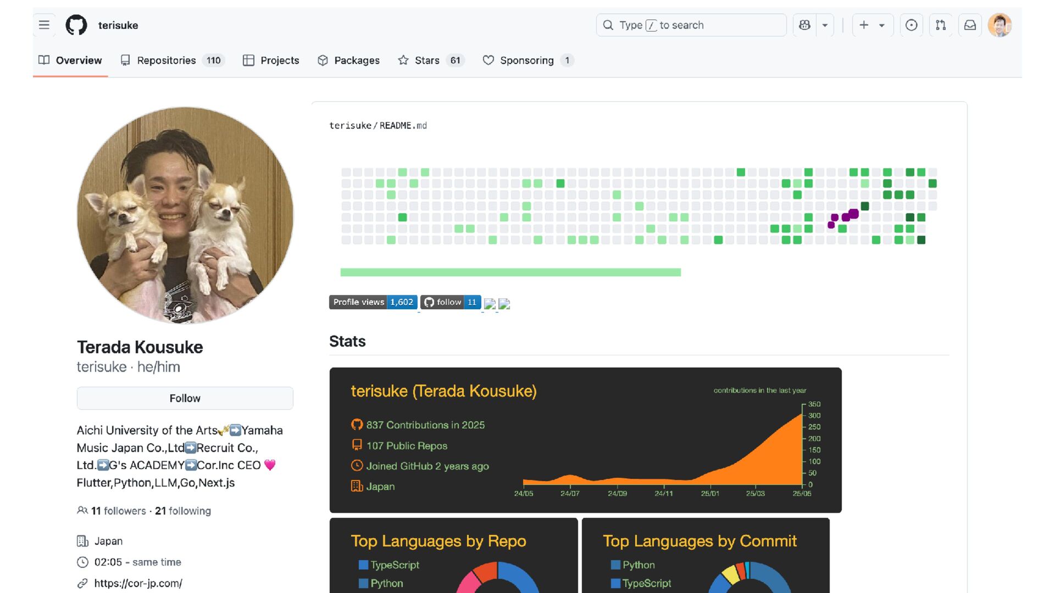Focus the Type / to search field
Viewport: 1055px width, 593px height.
[691, 25]
